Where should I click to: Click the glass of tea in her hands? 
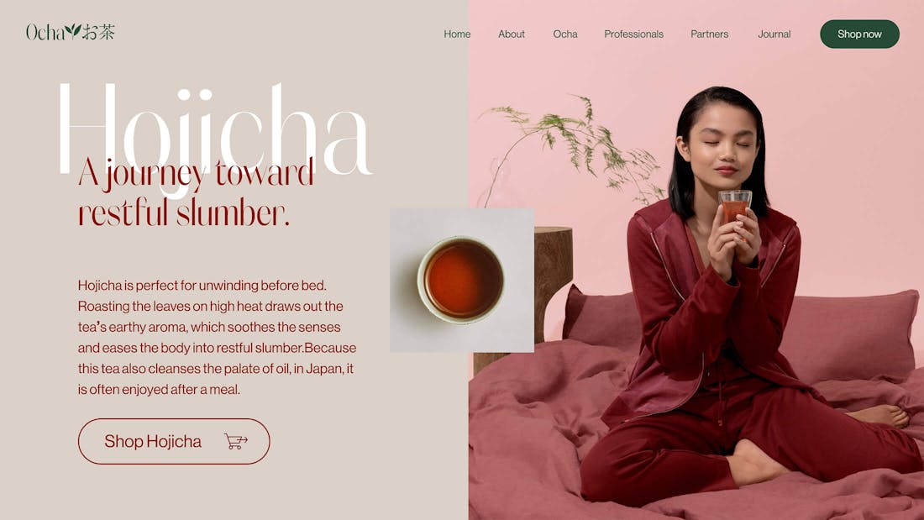tap(734, 208)
